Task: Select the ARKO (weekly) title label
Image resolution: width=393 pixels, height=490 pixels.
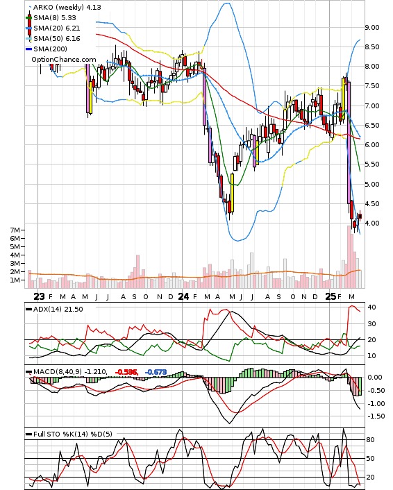Action: (58, 7)
